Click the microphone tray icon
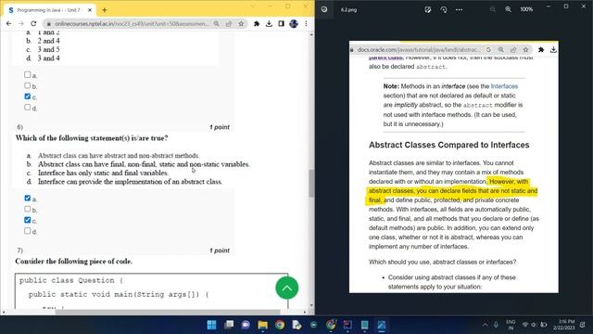Screen dimensions: 593x334 coord(496,325)
